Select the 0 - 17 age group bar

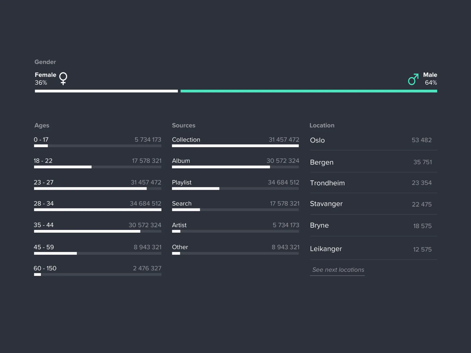pyautogui.click(x=98, y=146)
